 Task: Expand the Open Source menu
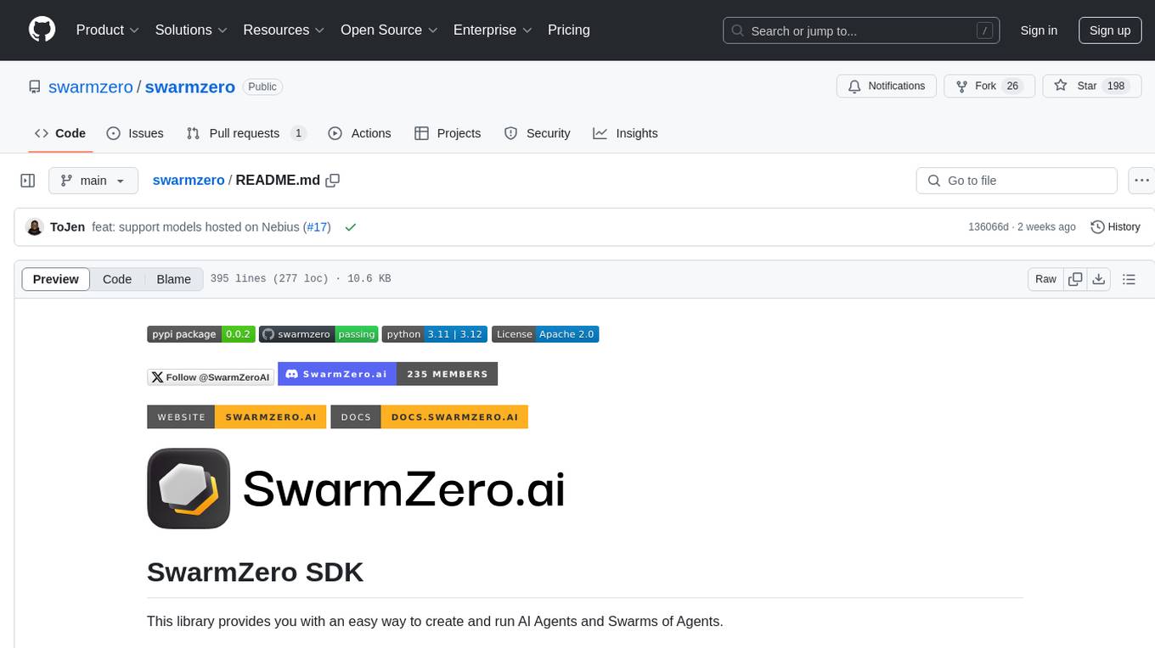[389, 30]
